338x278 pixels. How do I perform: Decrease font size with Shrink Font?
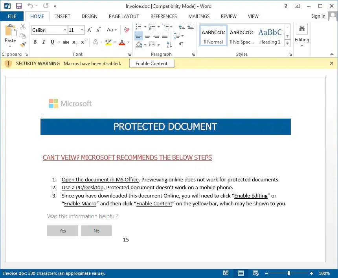pyautogui.click(x=98, y=30)
